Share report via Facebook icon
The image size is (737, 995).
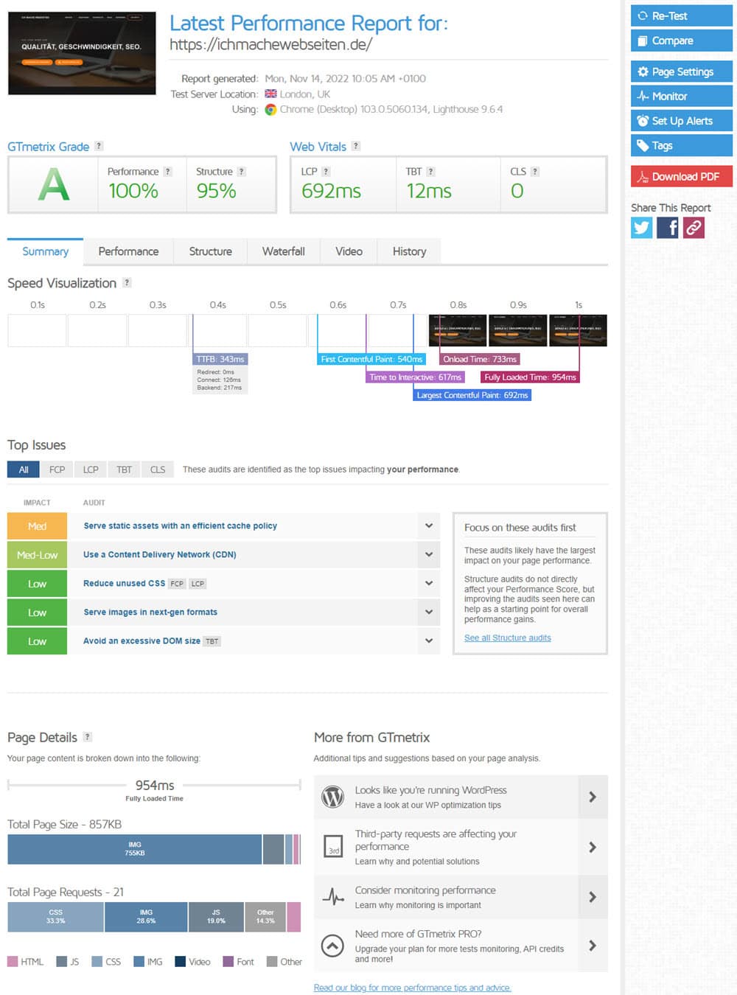point(668,228)
